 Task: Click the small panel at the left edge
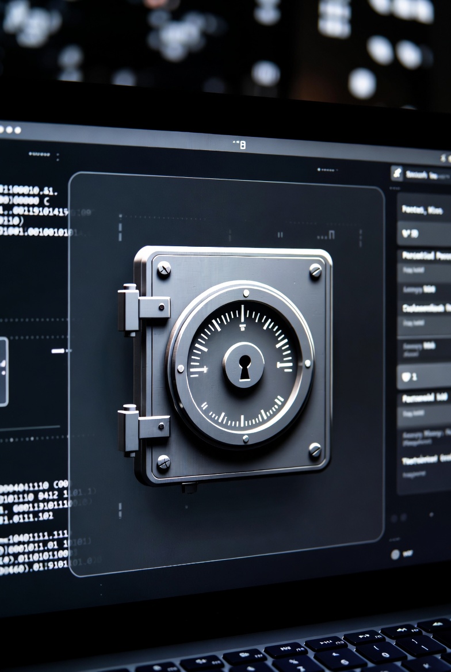pos(3,372)
